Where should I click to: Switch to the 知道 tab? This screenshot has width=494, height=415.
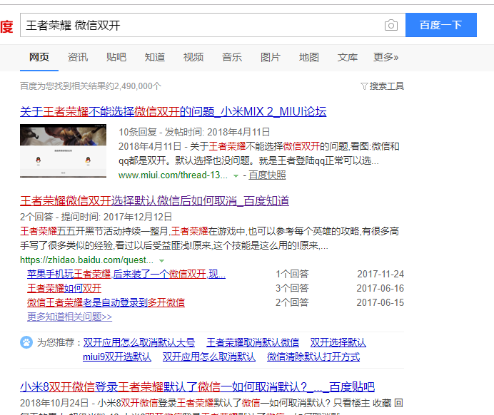coord(155,57)
